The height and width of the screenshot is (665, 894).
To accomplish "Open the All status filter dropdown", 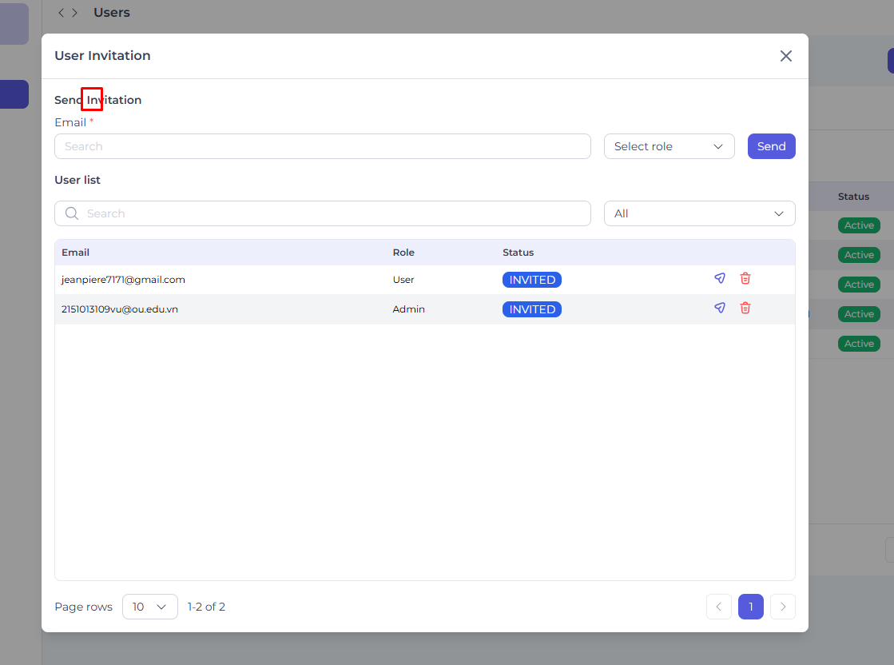I will [x=699, y=213].
